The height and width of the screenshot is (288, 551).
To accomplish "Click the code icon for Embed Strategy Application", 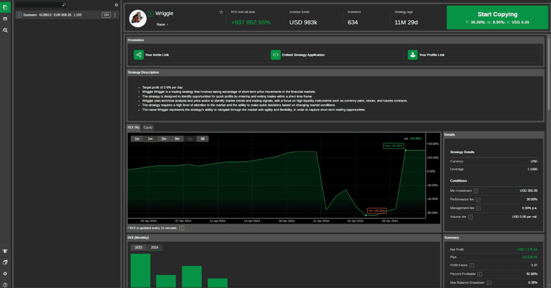I will click(x=276, y=55).
